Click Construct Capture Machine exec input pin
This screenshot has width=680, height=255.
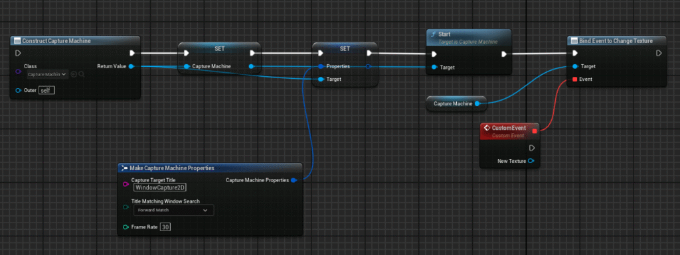pos(18,53)
